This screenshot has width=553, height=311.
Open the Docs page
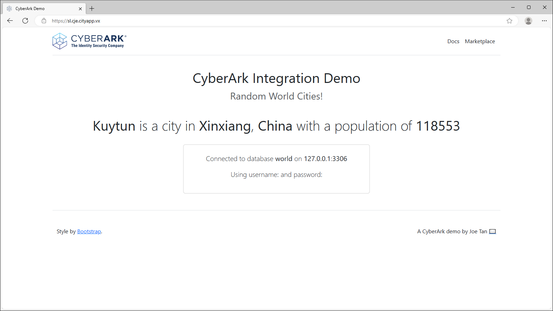[453, 41]
